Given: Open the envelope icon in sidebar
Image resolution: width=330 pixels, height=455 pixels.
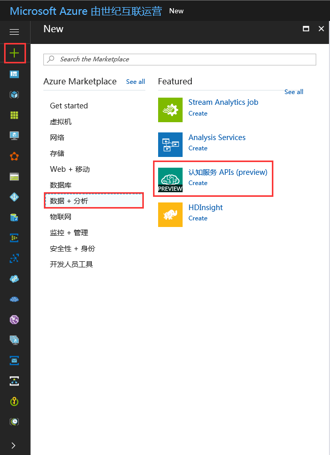Looking at the screenshot, I should [14, 360].
